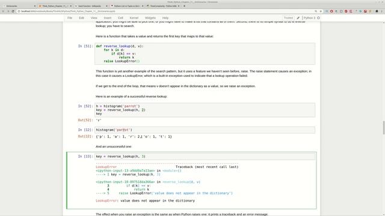Screen dimensions: 385x216
Task: Click 'Here is an example of a successful reverse lookup' text
Action: tap(131, 97)
